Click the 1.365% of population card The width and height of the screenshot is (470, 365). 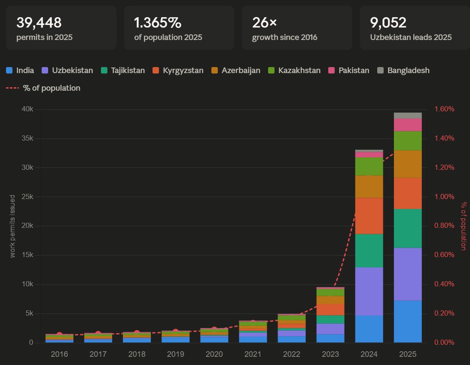(x=179, y=28)
